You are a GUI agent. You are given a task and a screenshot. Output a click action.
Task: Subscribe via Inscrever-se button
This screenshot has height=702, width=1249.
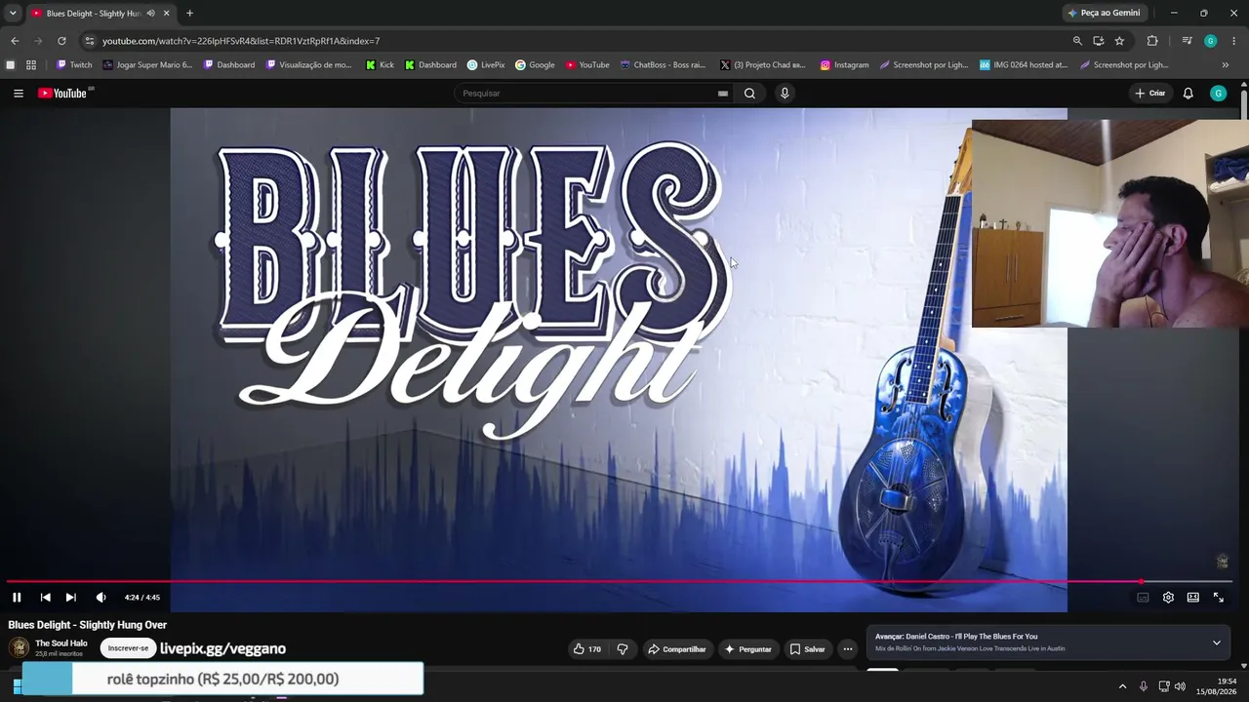coord(128,648)
